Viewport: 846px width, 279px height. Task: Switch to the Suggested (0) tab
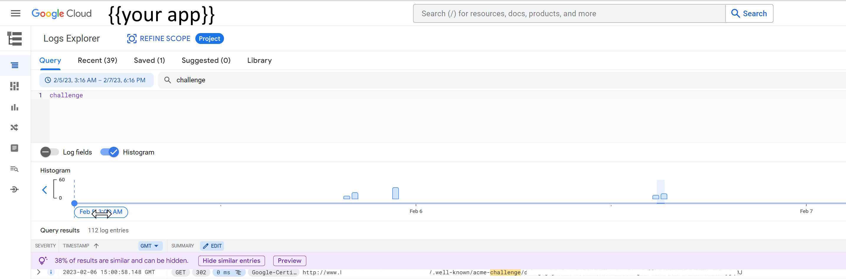click(206, 60)
